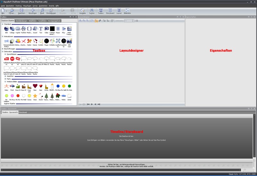Click the Musik toolbar icon
The image size is (257, 176).
[42, 11]
